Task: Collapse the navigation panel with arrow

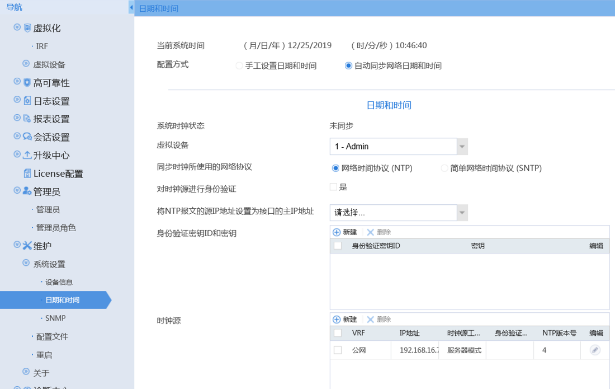Action: pos(131,8)
